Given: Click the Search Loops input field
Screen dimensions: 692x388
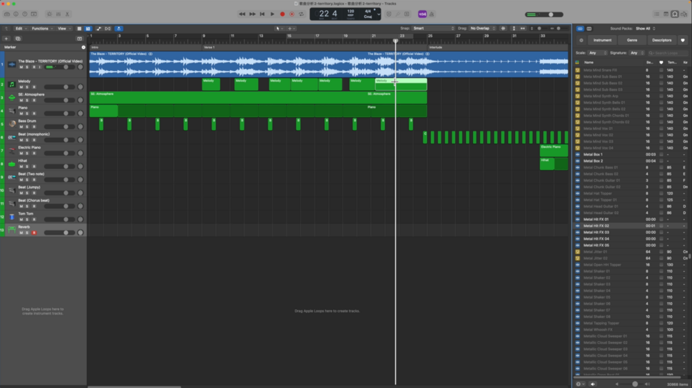Looking at the screenshot, I should [x=668, y=53].
